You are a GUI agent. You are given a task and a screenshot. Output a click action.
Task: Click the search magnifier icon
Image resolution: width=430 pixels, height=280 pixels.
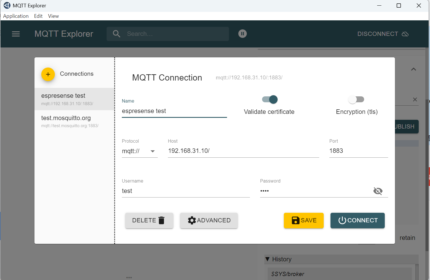click(x=116, y=34)
